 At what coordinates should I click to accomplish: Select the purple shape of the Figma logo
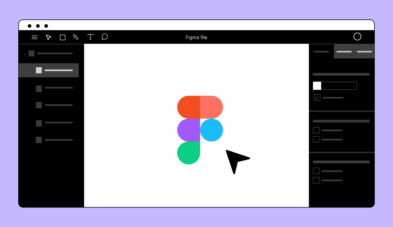pos(188,130)
